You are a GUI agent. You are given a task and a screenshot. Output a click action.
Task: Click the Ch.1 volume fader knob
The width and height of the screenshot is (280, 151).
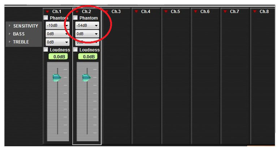coord(57,77)
